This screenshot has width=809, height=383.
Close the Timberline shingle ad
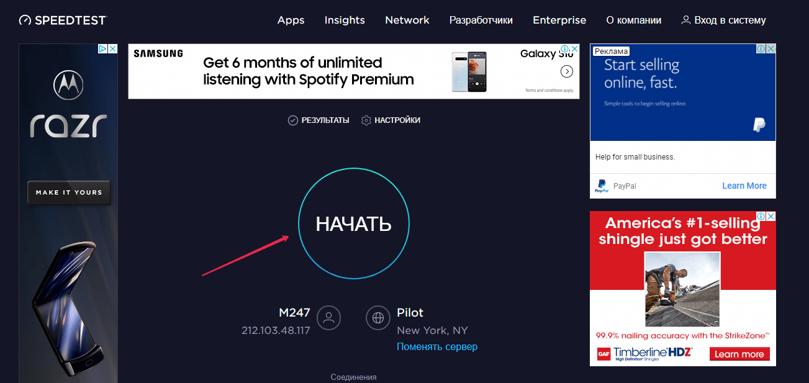[771, 216]
